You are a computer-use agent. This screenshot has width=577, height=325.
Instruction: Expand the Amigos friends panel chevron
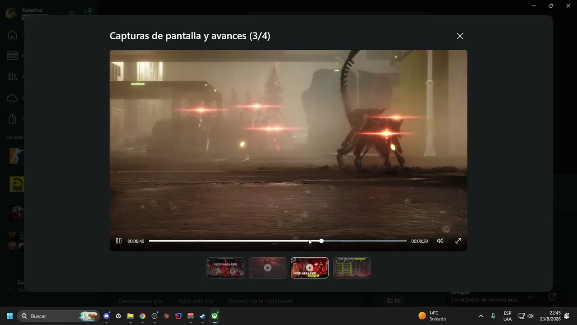pyautogui.click(x=531, y=297)
